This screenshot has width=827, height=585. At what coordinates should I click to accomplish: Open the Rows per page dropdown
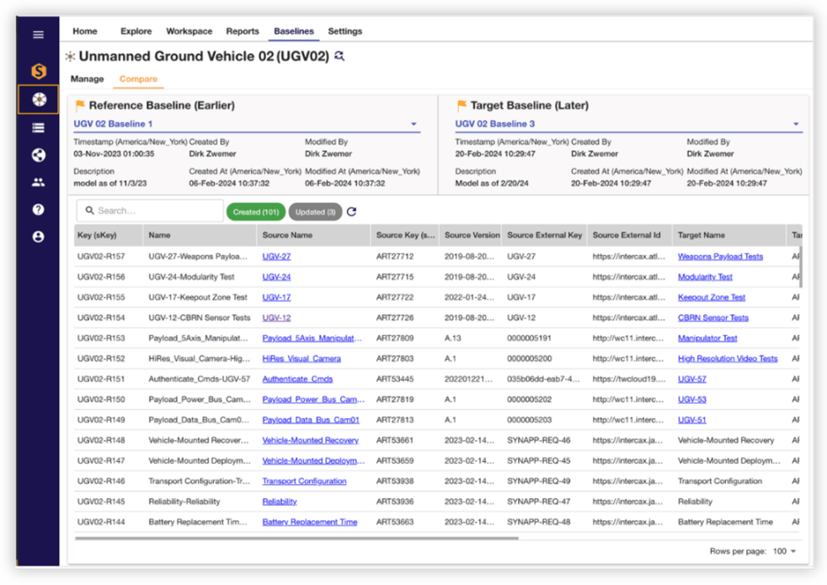click(x=784, y=551)
